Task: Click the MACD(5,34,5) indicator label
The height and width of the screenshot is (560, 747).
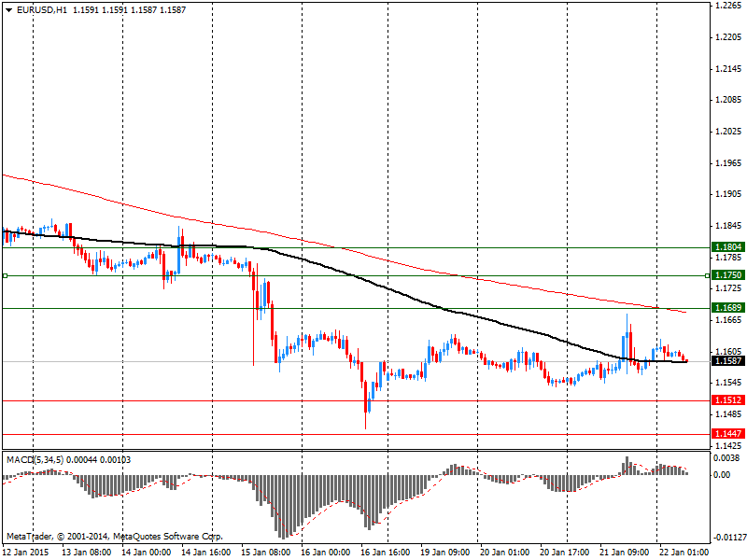Action: click(x=35, y=460)
